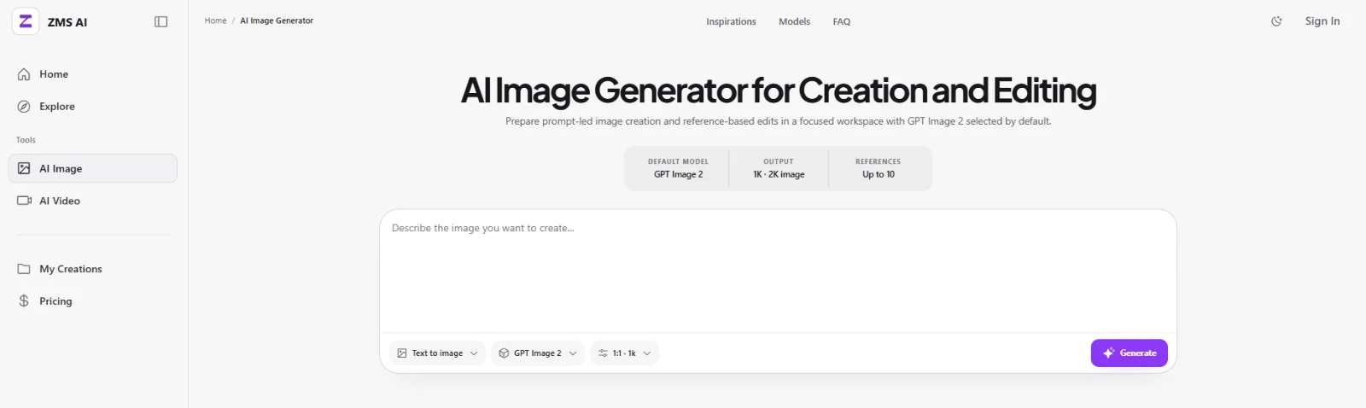This screenshot has width=1366, height=408.
Task: Expand the Text to image mode dropdown
Action: click(438, 353)
